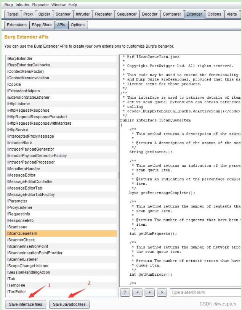Select IHttpRequestResponseWithMarkers interface
Screen dimensions: 242x310
tap(61, 124)
